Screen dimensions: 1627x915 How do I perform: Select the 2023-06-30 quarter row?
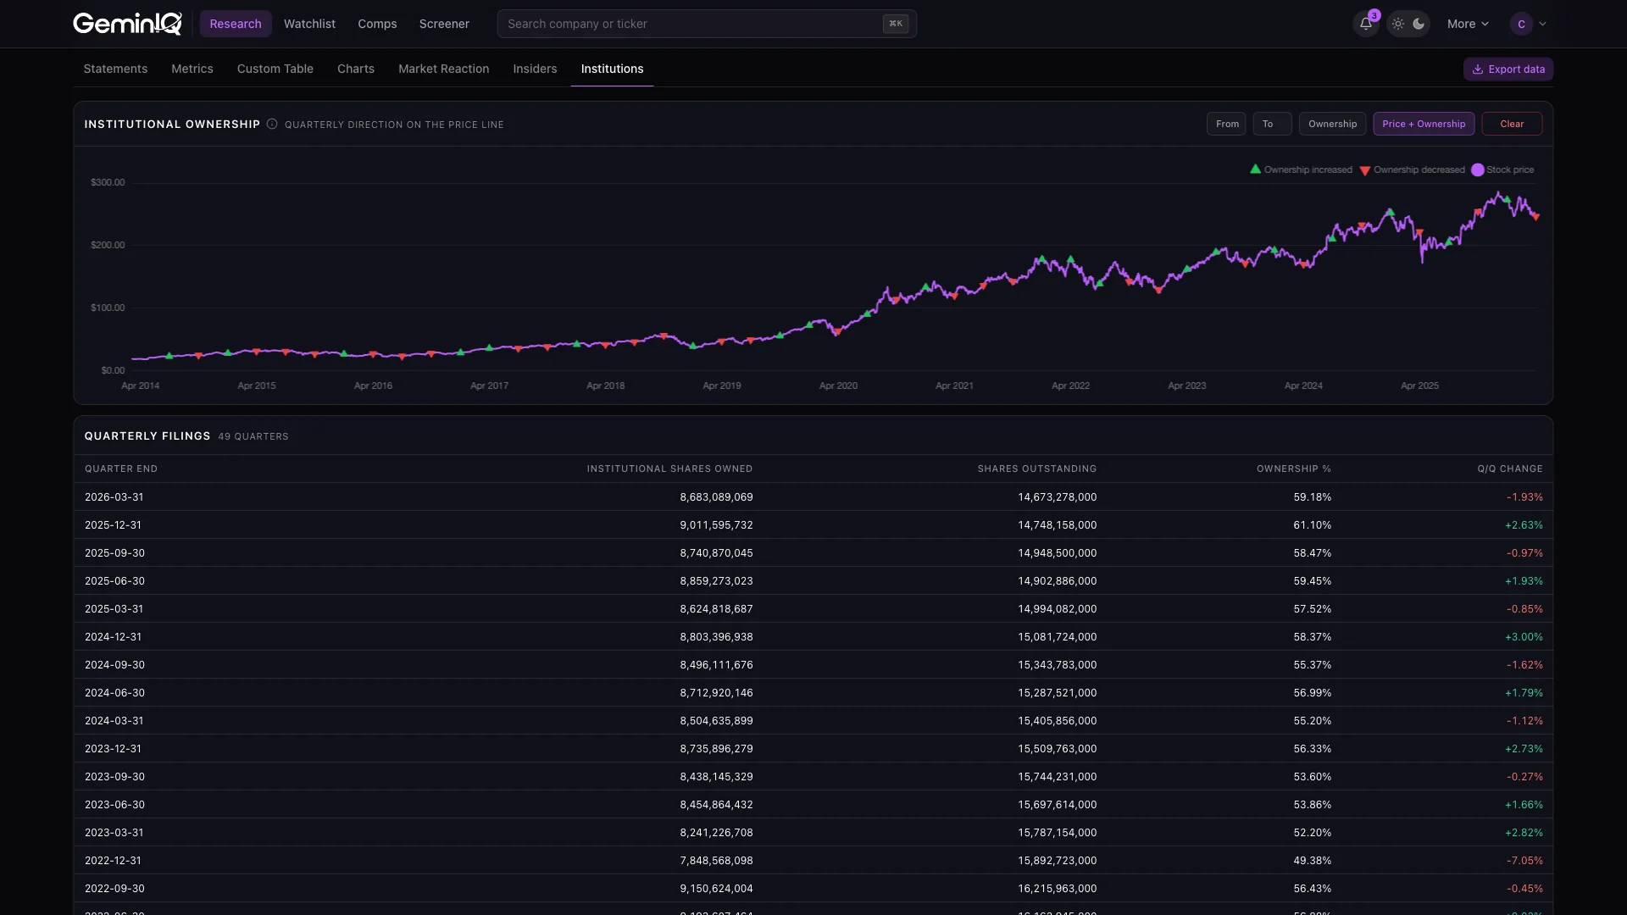coord(813,805)
